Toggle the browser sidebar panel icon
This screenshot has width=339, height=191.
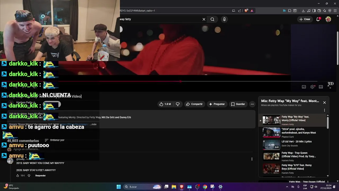pyautogui.click(x=314, y=11)
